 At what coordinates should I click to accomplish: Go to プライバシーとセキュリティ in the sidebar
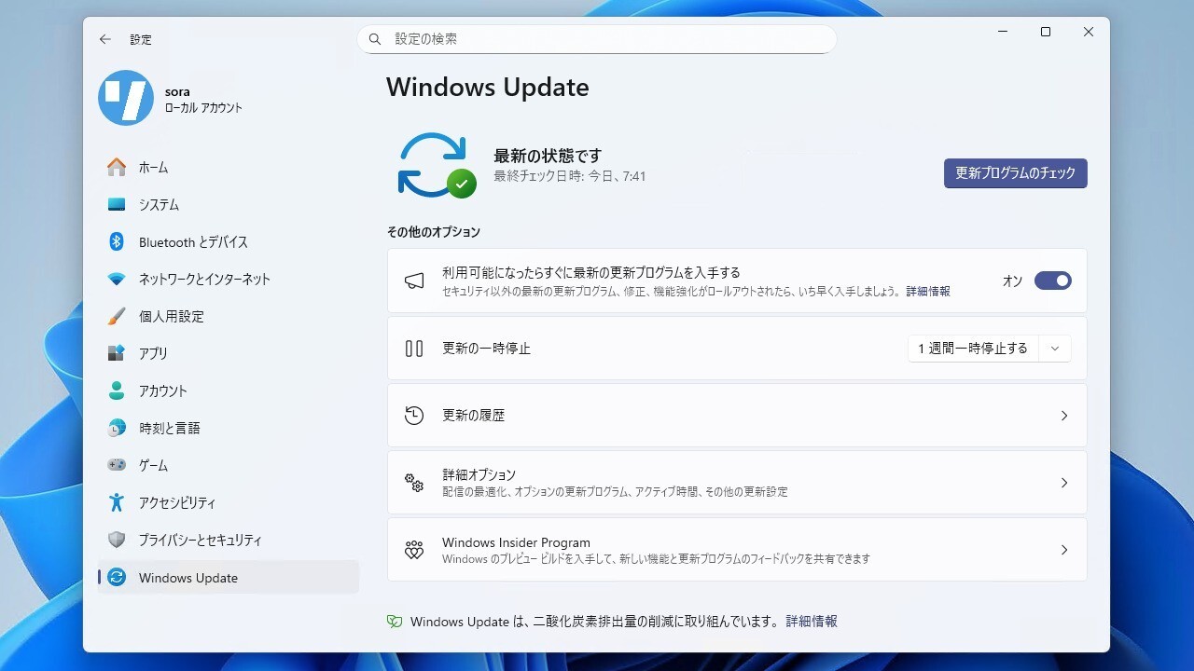coord(228,540)
